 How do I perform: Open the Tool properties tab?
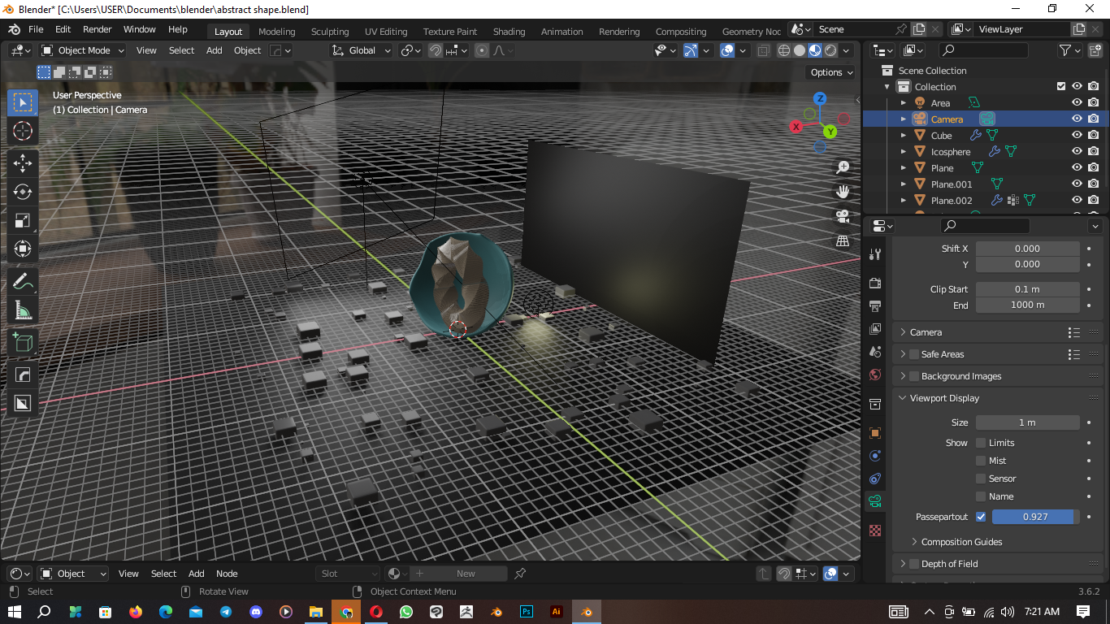point(875,254)
